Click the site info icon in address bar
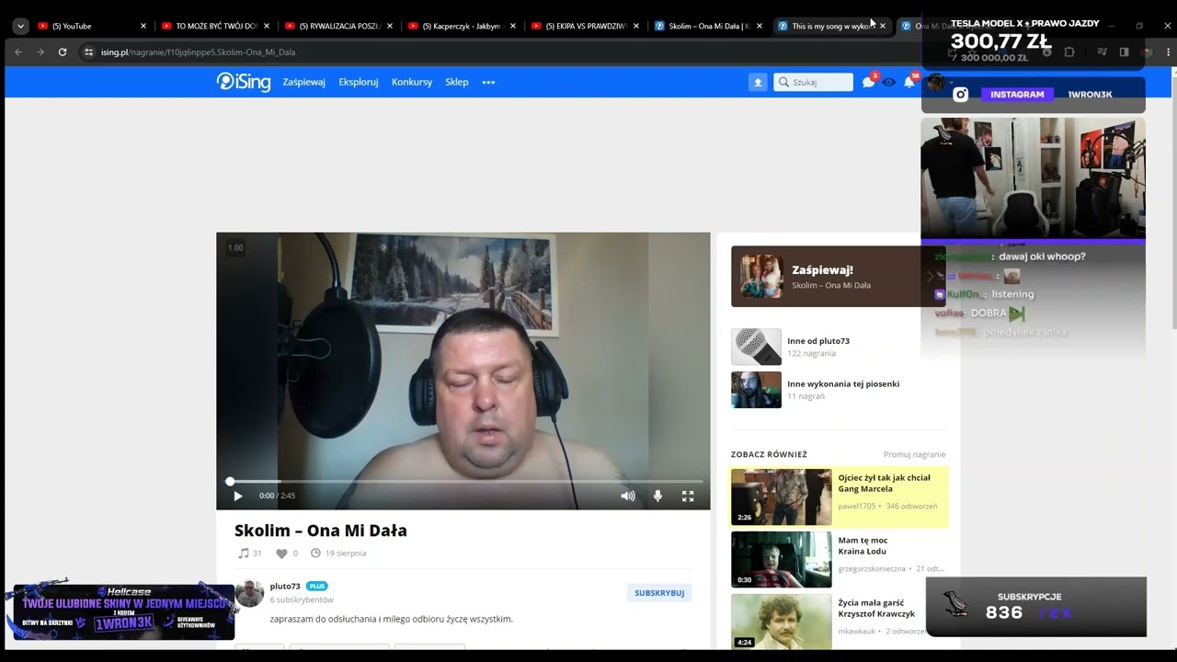 [x=89, y=52]
